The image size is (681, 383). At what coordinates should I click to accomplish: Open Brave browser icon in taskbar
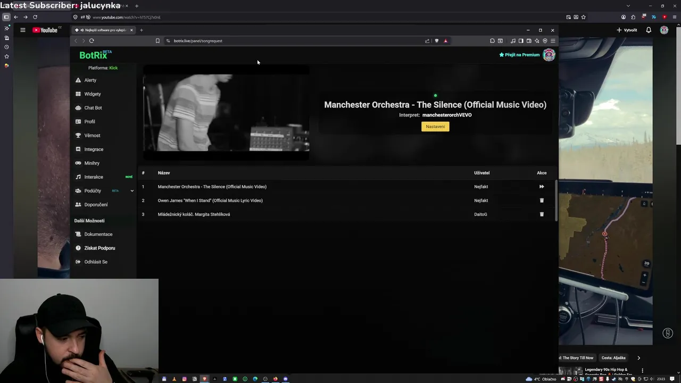click(x=204, y=379)
